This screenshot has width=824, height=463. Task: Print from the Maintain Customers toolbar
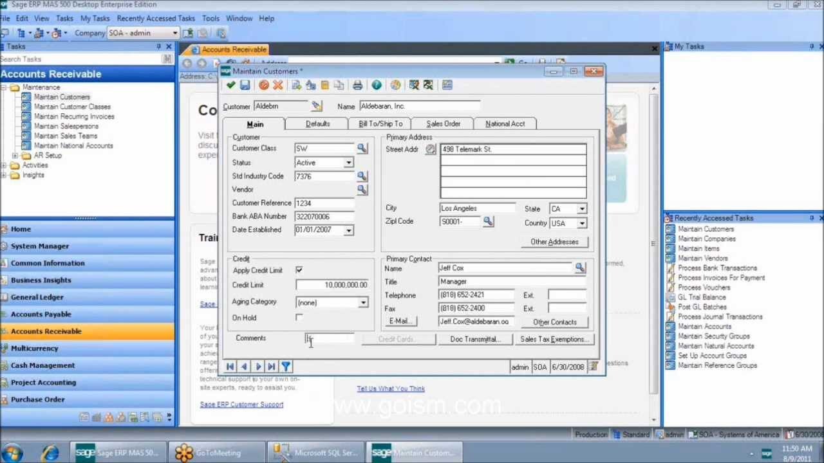(x=357, y=85)
